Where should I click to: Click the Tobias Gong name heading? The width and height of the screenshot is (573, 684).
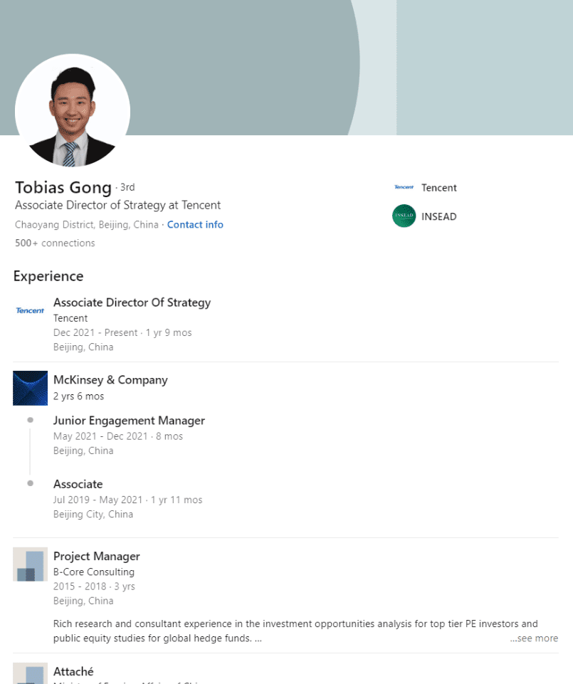click(x=63, y=188)
